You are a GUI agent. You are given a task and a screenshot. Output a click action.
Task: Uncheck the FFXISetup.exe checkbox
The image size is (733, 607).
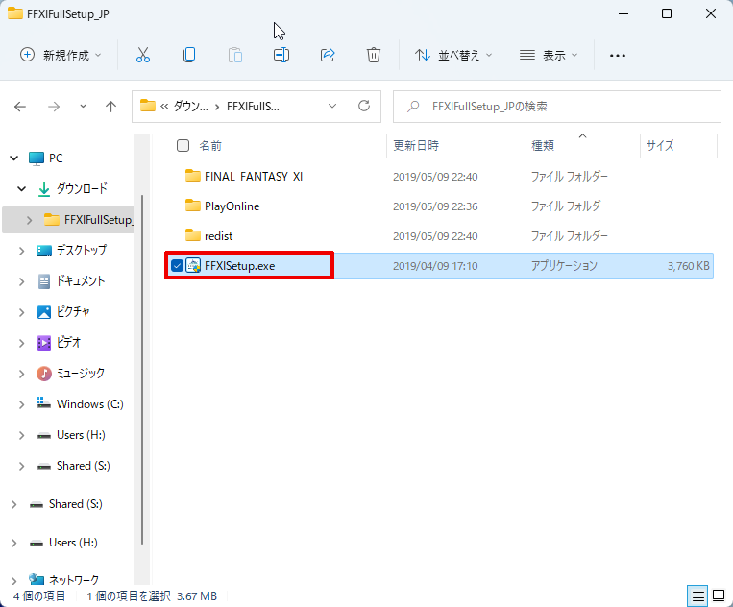(177, 265)
